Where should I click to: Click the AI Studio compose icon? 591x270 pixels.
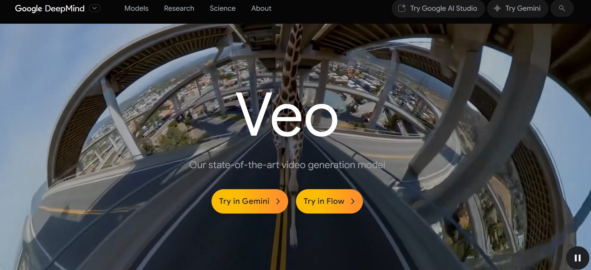(x=402, y=8)
